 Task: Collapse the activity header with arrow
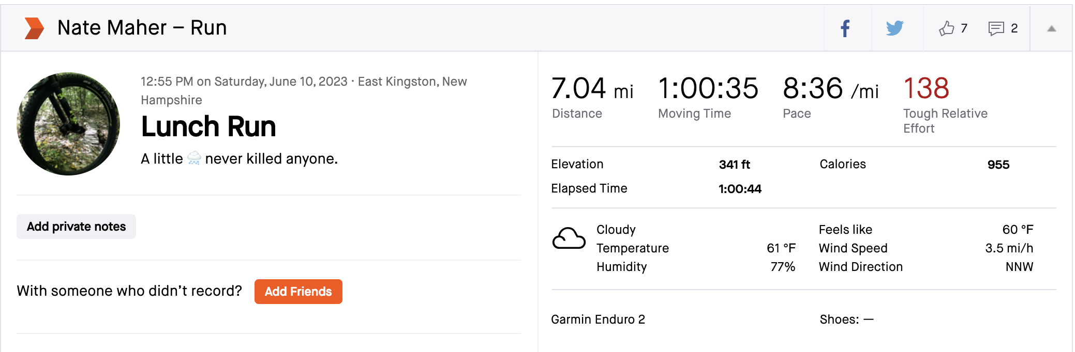tap(1051, 29)
